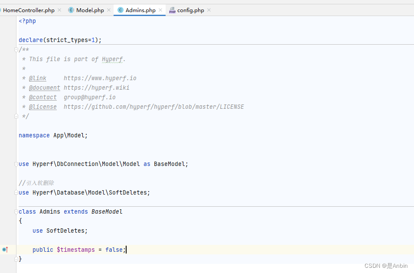Collapse the Admins class body

[16, 211]
